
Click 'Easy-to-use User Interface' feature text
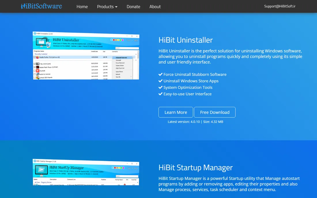click(187, 94)
